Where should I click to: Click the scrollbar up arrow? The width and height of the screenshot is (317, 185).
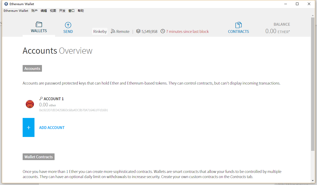(313, 15)
